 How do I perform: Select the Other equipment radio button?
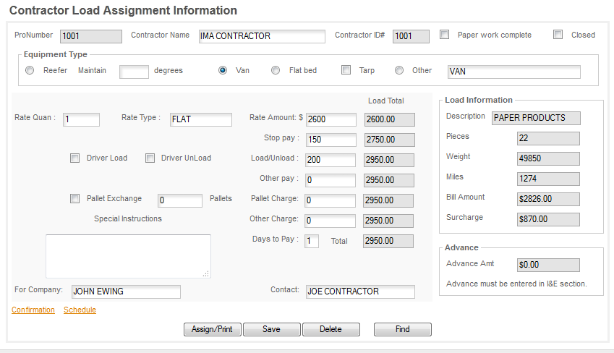399,70
